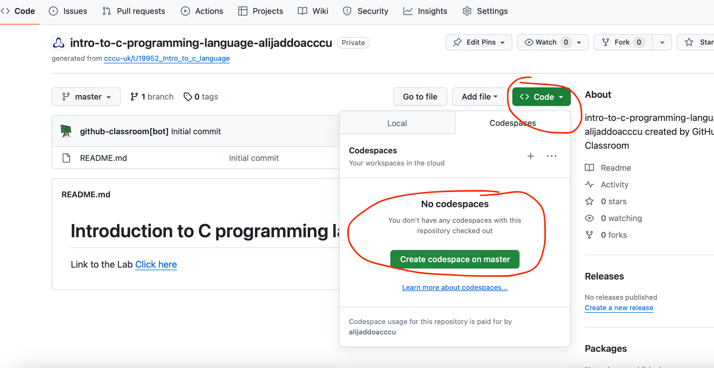This screenshot has width=714, height=368.
Task: Open the Wiki tab
Action: pos(313,11)
